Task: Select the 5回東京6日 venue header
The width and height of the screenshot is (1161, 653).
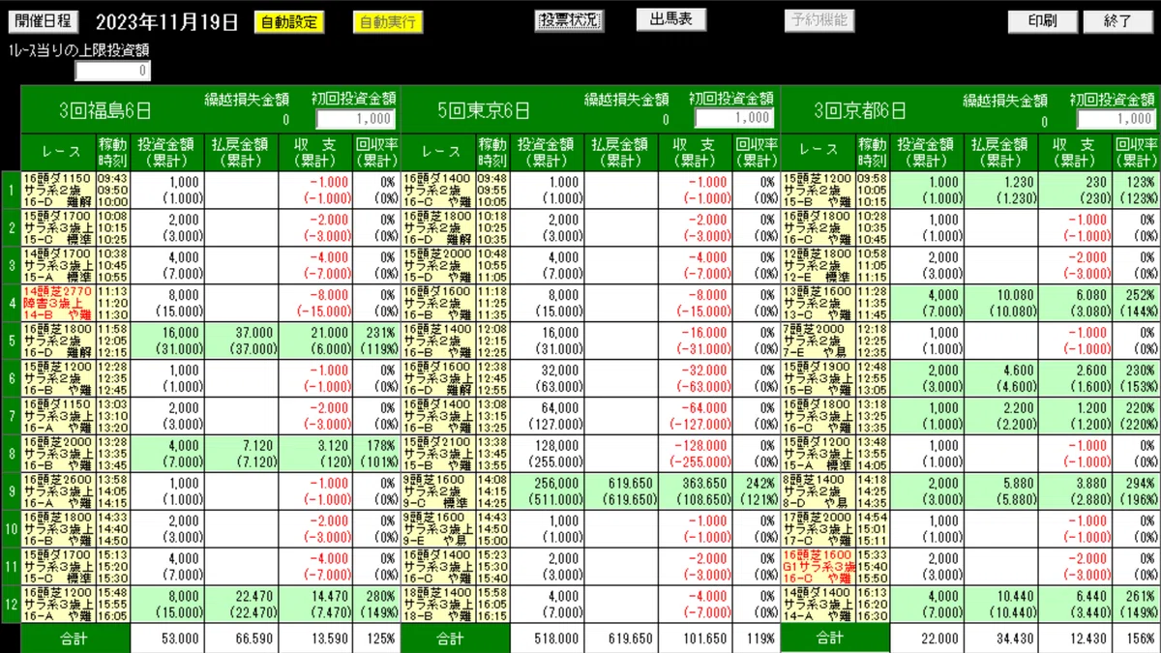Action: [484, 111]
